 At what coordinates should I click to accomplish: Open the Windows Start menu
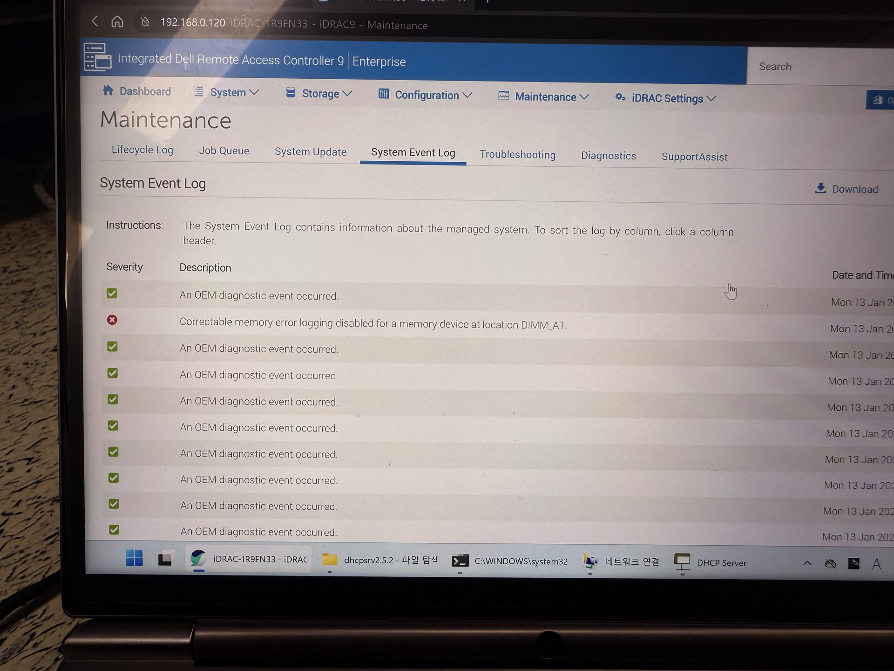click(134, 558)
